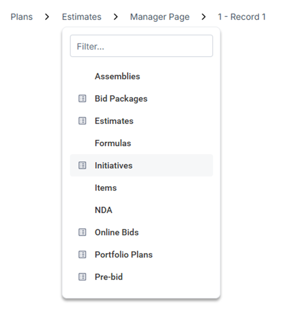This screenshot has height=317, width=283.
Task: Navigate to Manager Page breadcrumb
Action: 160,17
